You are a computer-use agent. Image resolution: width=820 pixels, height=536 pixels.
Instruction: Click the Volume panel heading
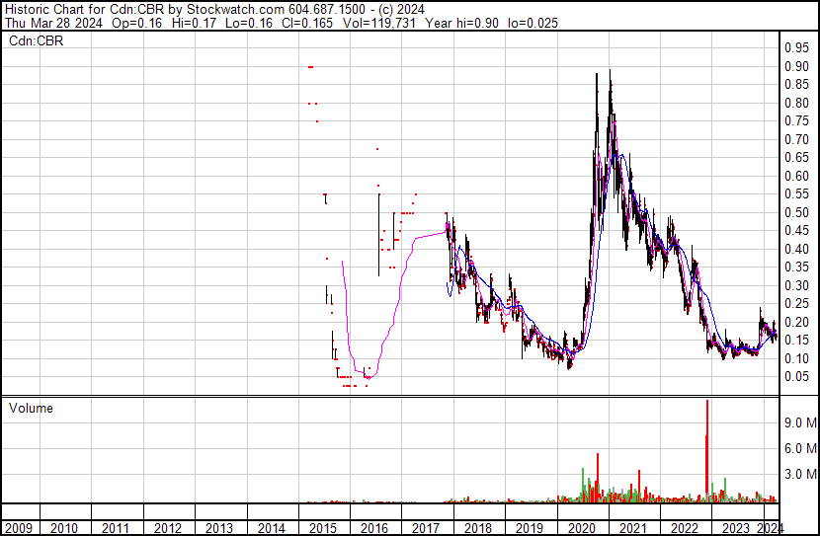[32, 409]
